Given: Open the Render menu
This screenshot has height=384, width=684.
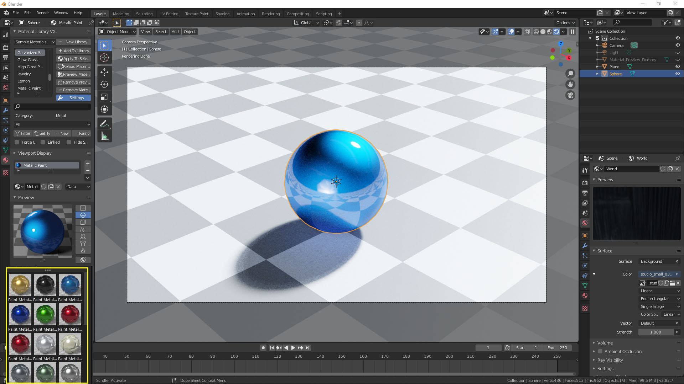Looking at the screenshot, I should [x=42, y=13].
